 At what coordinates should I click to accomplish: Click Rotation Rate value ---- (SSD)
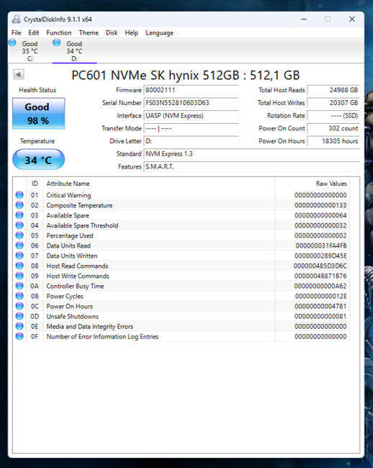pos(333,115)
